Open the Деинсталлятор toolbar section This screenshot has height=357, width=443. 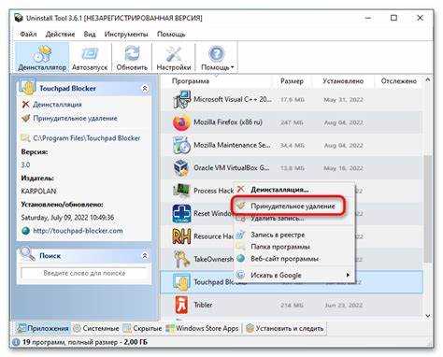click(42, 58)
